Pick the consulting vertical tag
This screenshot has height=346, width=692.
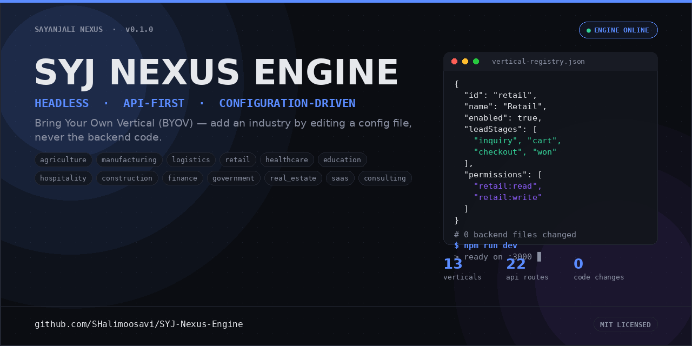point(385,178)
